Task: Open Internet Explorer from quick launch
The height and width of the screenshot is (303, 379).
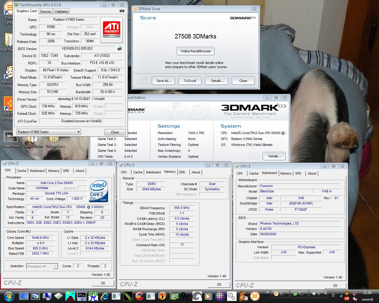Action: (105, 296)
